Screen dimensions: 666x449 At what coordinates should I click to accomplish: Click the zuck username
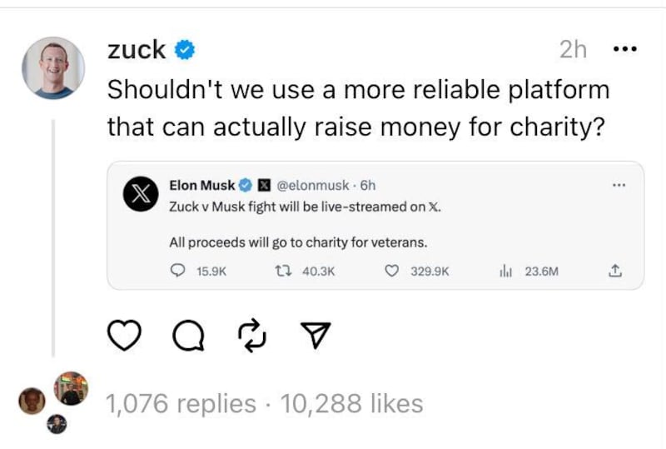point(137,50)
